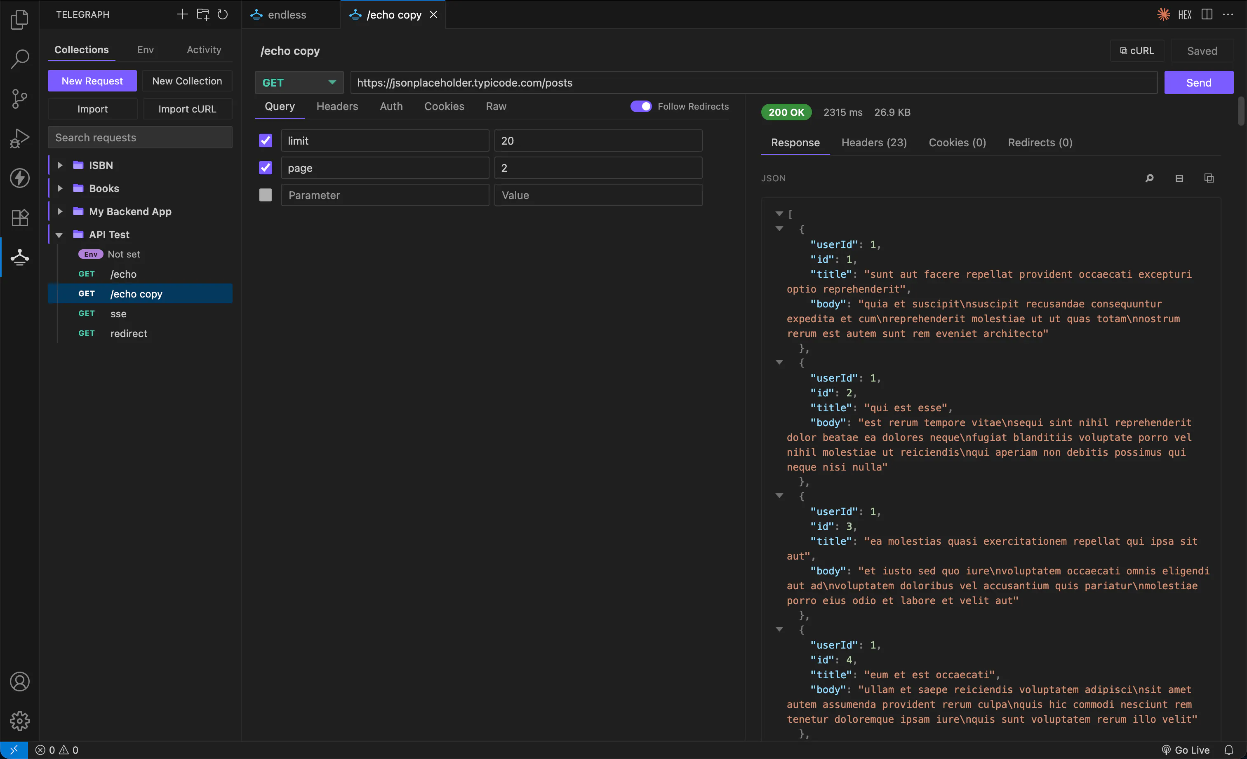
Task: Click the refresh icon in Telegraph header
Action: point(222,14)
